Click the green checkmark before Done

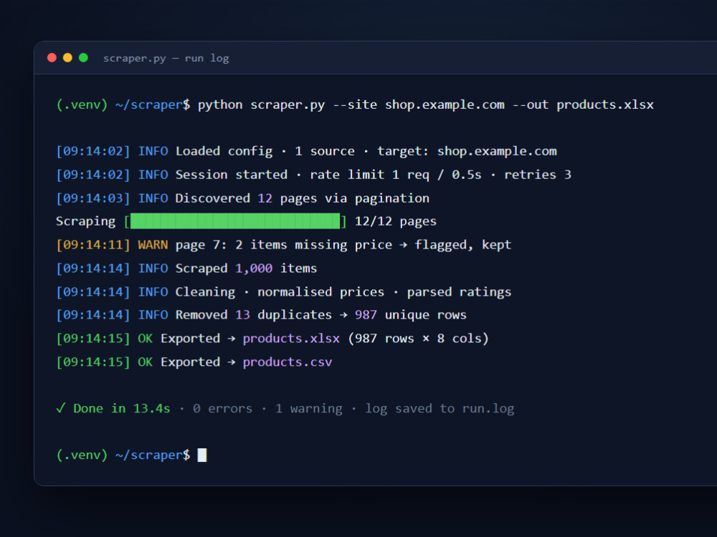(61, 408)
